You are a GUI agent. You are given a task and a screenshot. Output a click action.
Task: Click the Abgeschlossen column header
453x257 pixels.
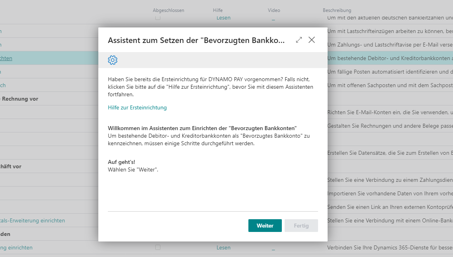[x=168, y=10]
